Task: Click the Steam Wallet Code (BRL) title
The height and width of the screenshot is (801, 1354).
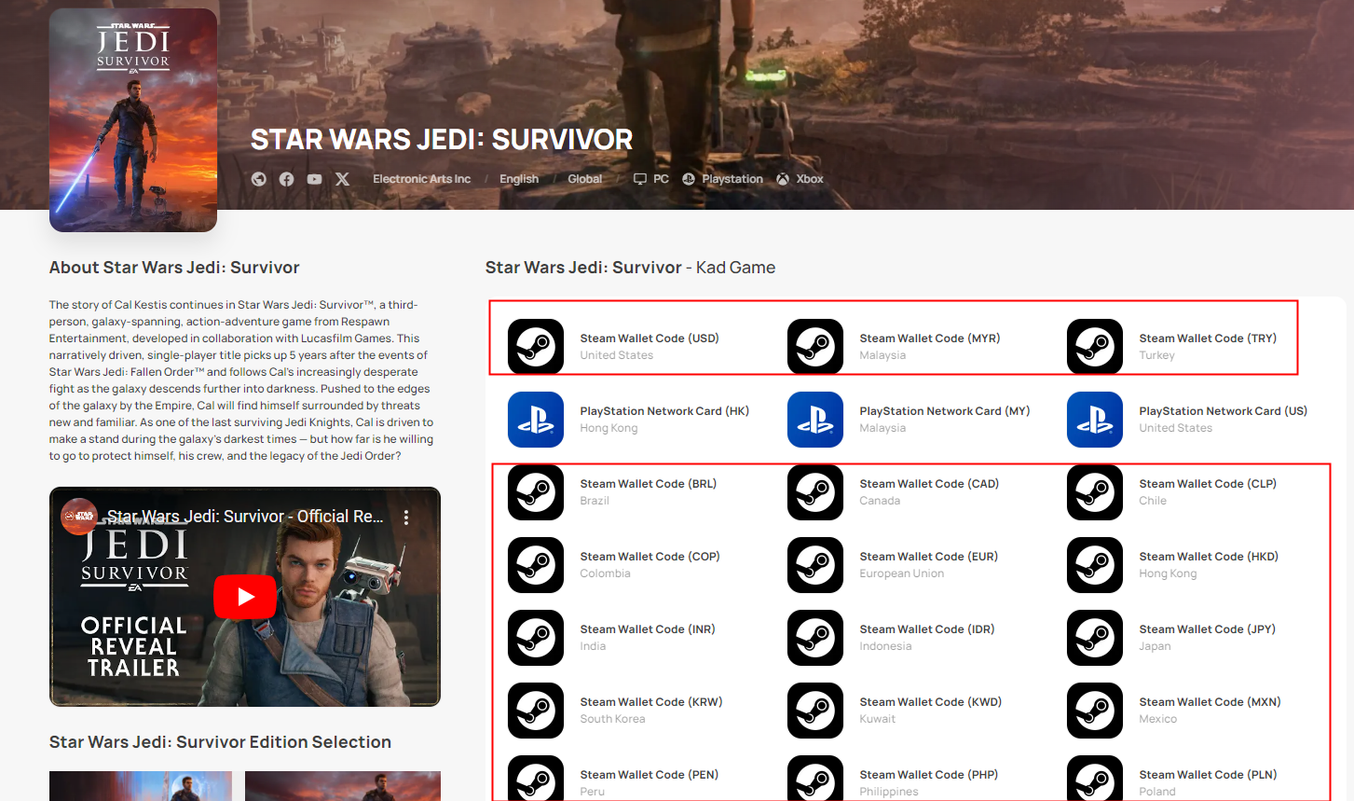Action: 649,484
